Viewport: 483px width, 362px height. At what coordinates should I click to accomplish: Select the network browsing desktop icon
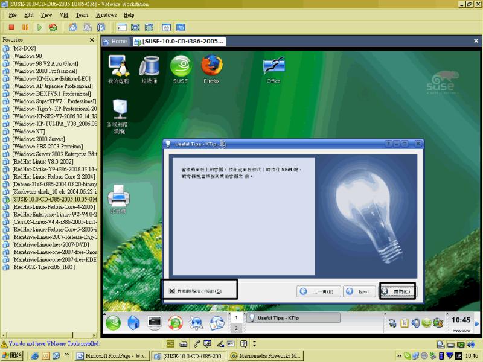point(119,116)
